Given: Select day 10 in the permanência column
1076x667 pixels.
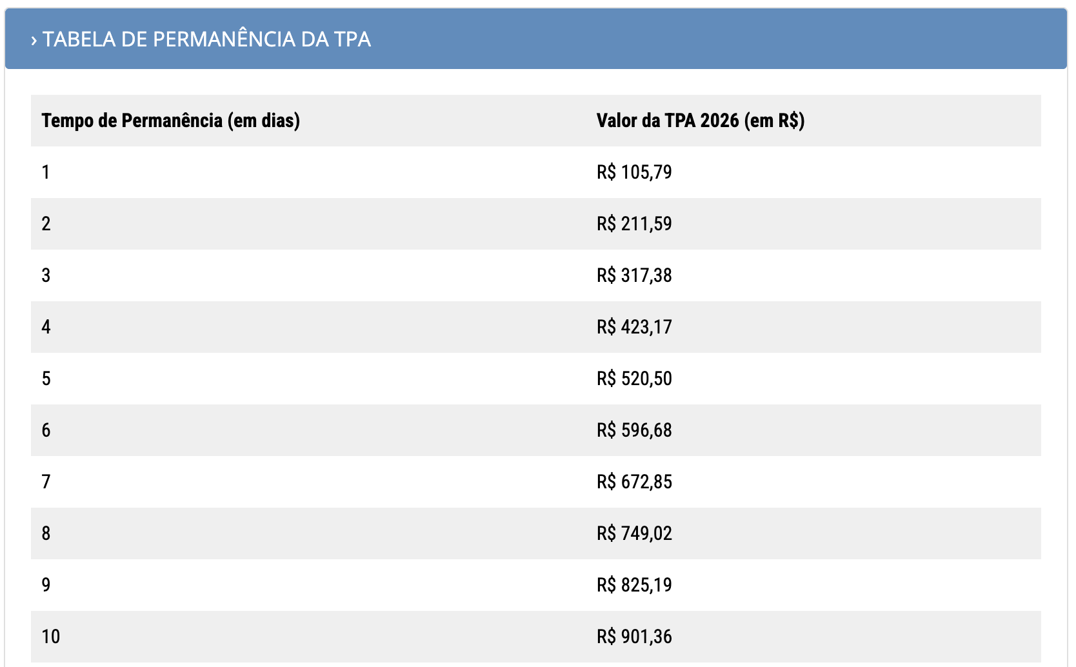Looking at the screenshot, I should (50, 637).
